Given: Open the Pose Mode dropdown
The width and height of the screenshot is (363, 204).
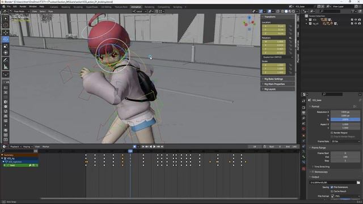Looking at the screenshot, I should 19,11.
